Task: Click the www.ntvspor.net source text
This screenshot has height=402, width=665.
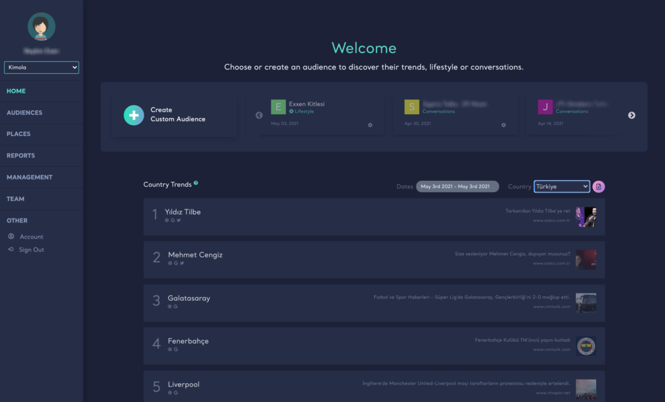Action: (553, 393)
